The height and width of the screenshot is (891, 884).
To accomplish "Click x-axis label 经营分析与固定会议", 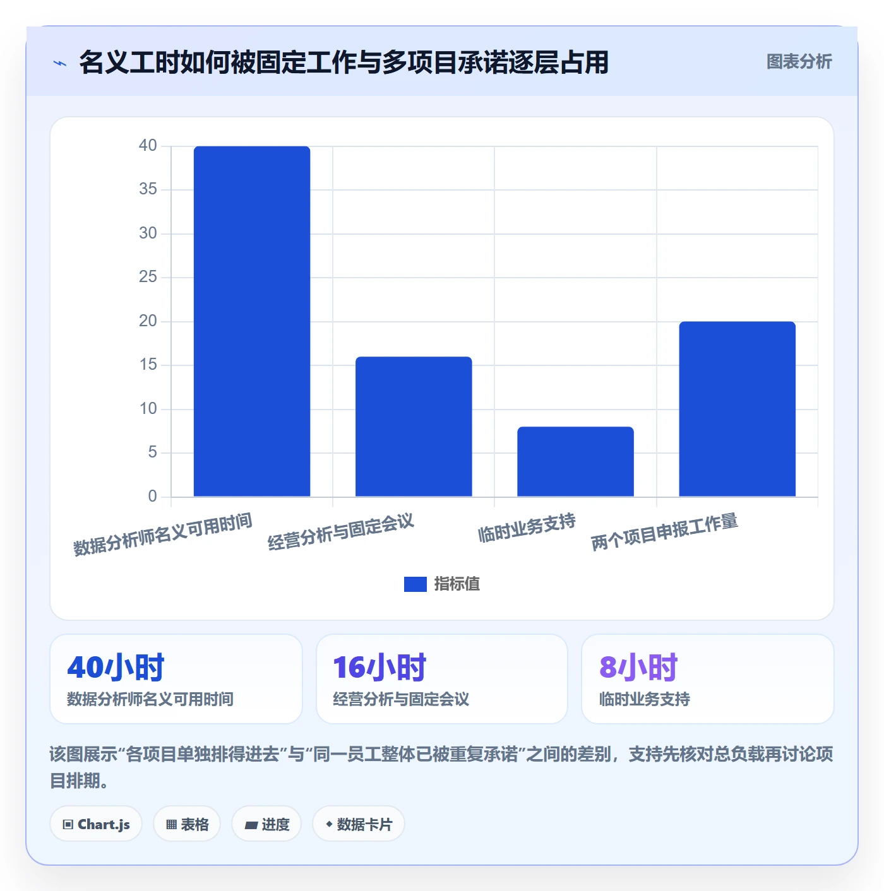I will [x=341, y=532].
